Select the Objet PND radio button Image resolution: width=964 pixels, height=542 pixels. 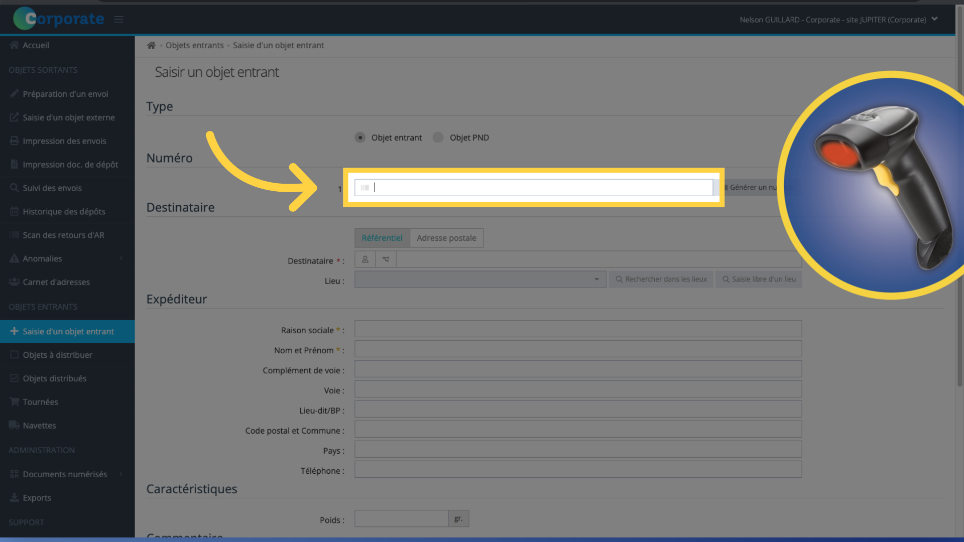(438, 137)
